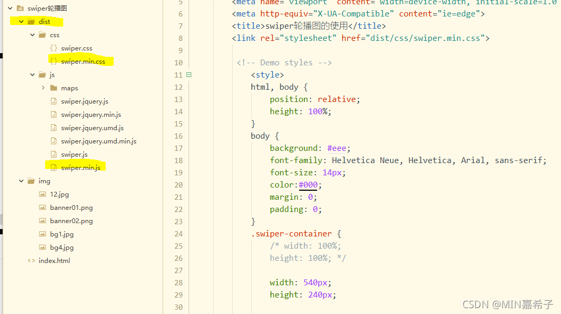
Task: Open banner01.png image file
Action: pos(71,207)
